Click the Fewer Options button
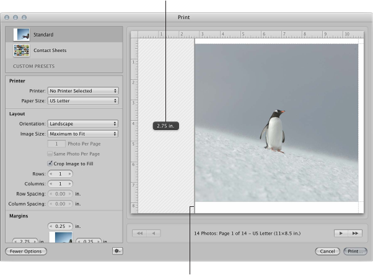 pyautogui.click(x=25, y=251)
